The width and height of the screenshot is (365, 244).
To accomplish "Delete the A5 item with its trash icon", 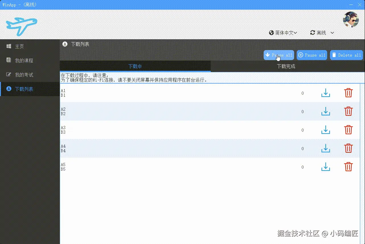I will (x=348, y=167).
